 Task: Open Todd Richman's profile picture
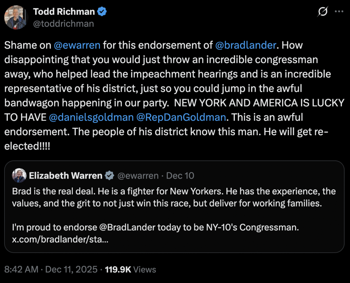coord(16,17)
